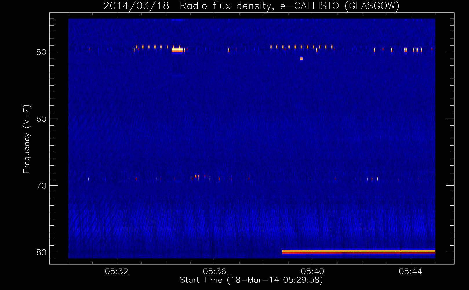Viewport: 469px width, 290px height.
Task: Click the 70 frequency tick label
Action: click(x=41, y=186)
